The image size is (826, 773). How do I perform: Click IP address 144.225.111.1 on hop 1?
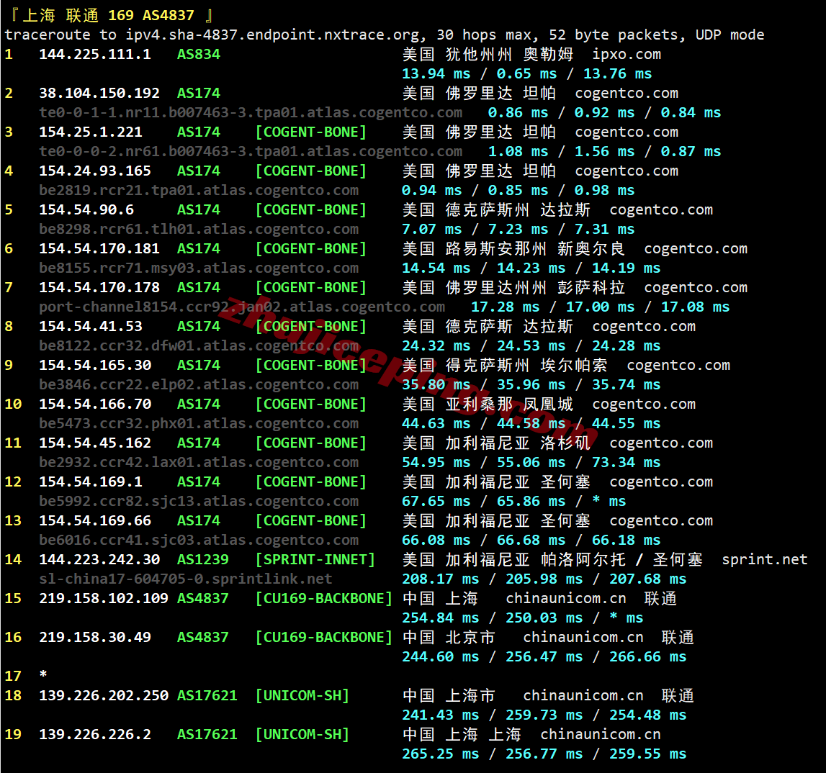[94, 54]
